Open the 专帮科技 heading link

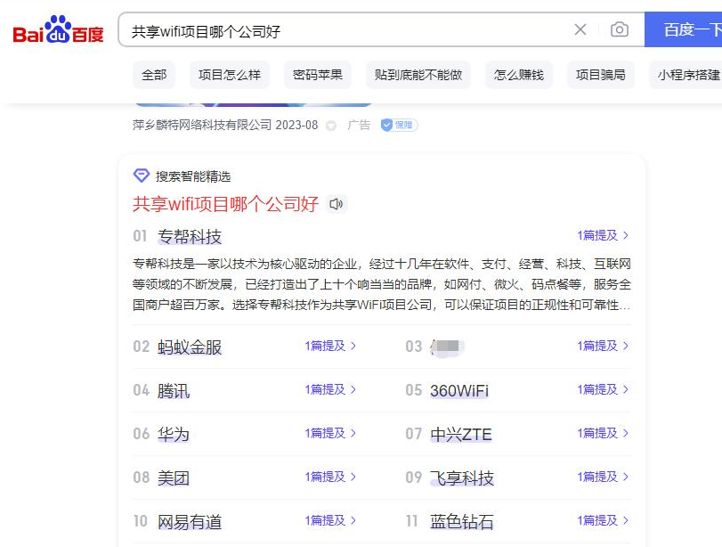[x=190, y=235]
